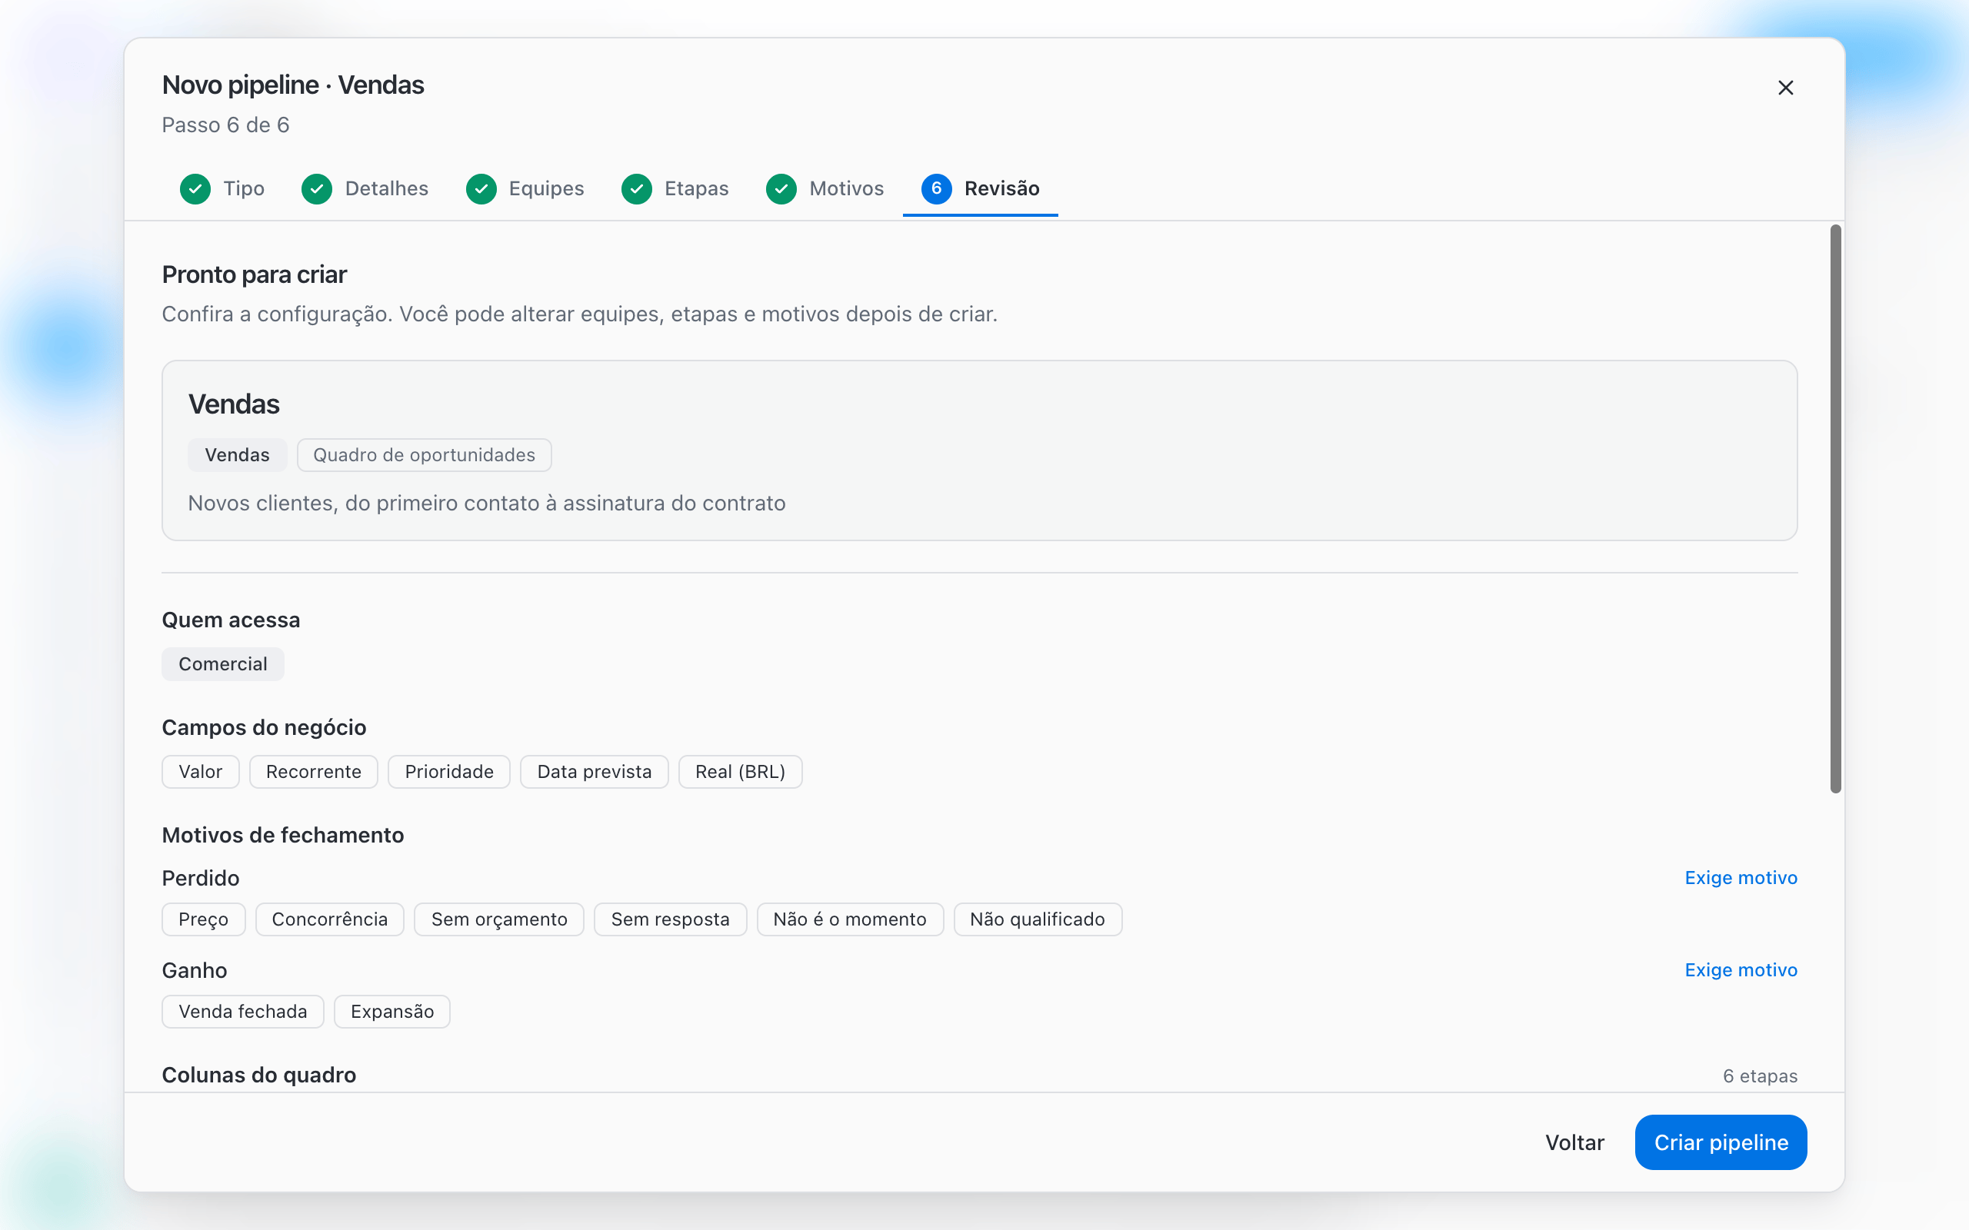Viewport: 1969px width, 1230px height.
Task: Click Voltar to go back
Action: pos(1574,1142)
